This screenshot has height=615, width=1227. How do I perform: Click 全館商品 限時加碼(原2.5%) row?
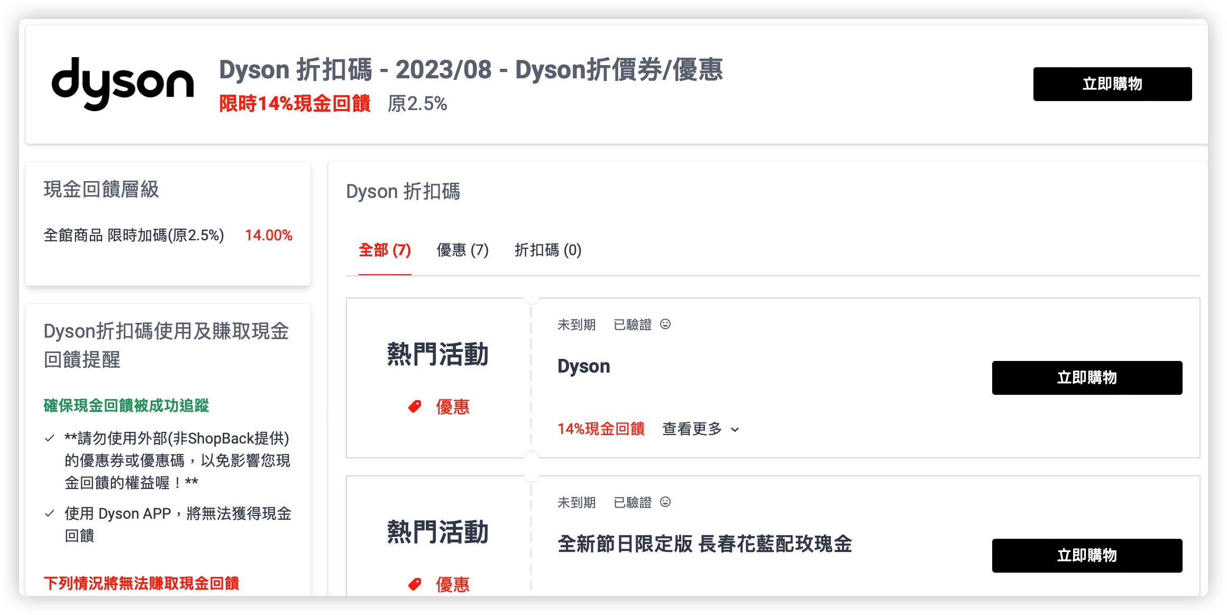click(168, 235)
